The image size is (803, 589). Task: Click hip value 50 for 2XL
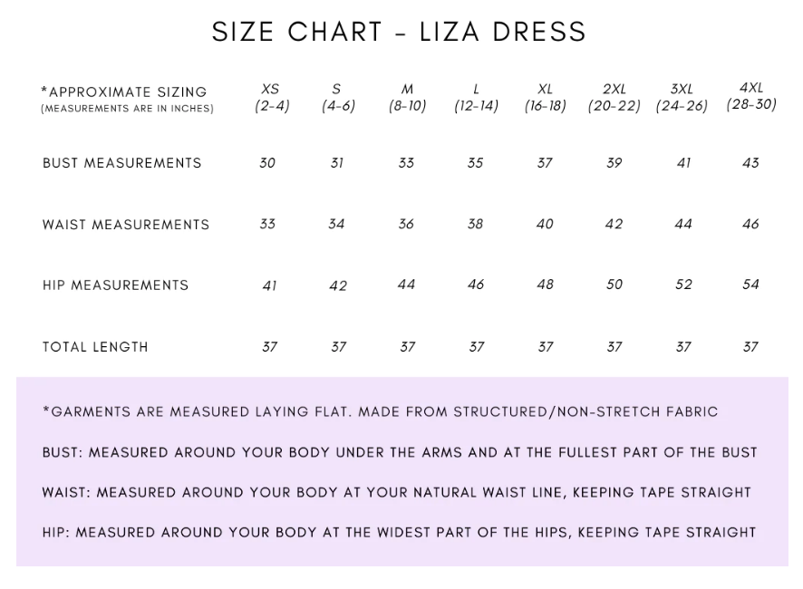coord(614,285)
